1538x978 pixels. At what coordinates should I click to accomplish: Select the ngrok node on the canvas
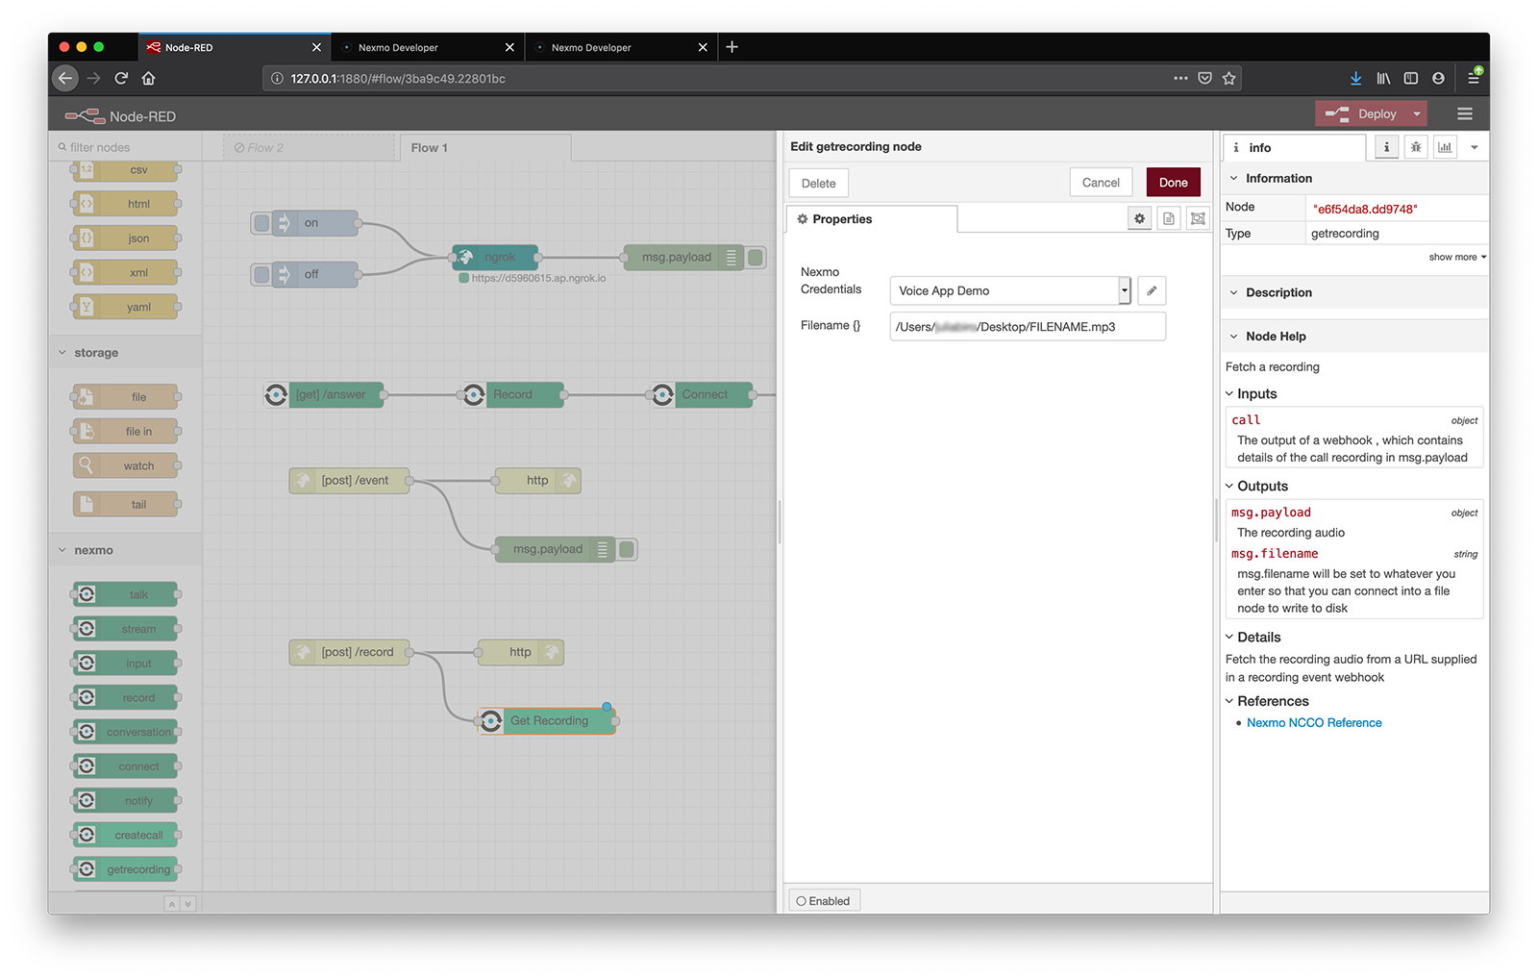pos(495,257)
